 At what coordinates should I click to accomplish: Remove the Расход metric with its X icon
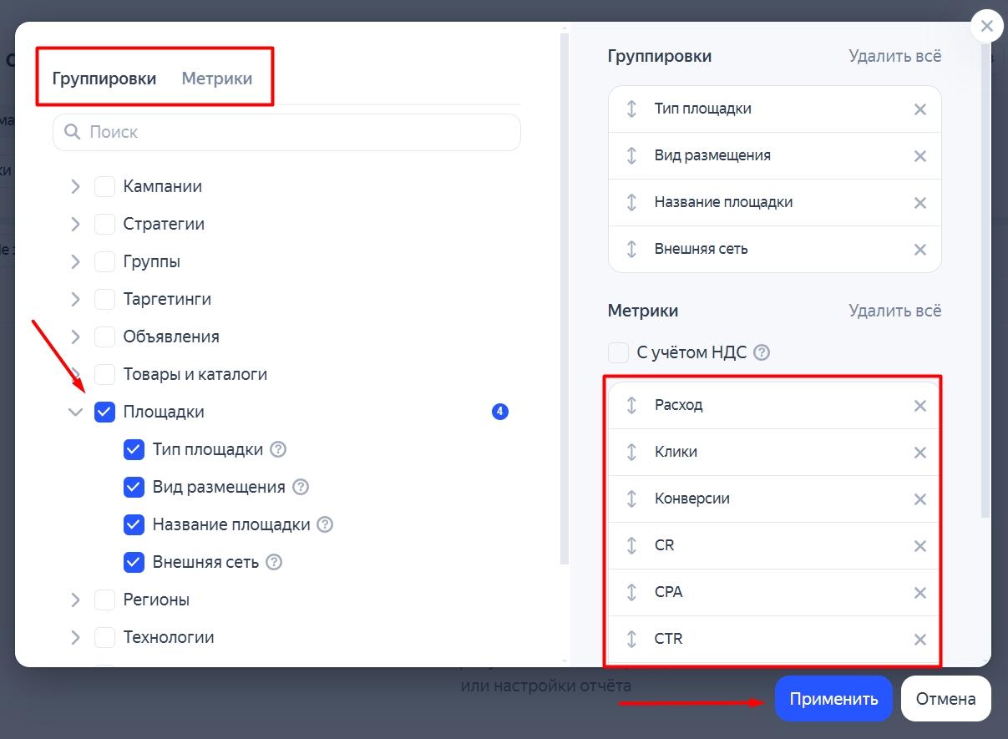tap(919, 406)
